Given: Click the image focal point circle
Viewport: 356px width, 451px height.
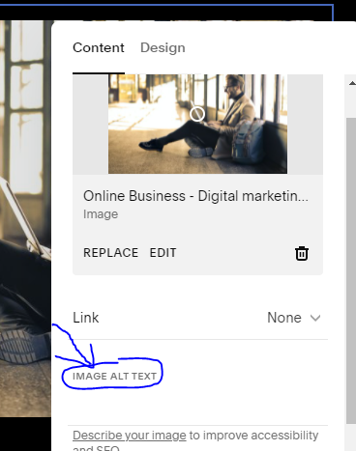Looking at the screenshot, I should click(197, 114).
